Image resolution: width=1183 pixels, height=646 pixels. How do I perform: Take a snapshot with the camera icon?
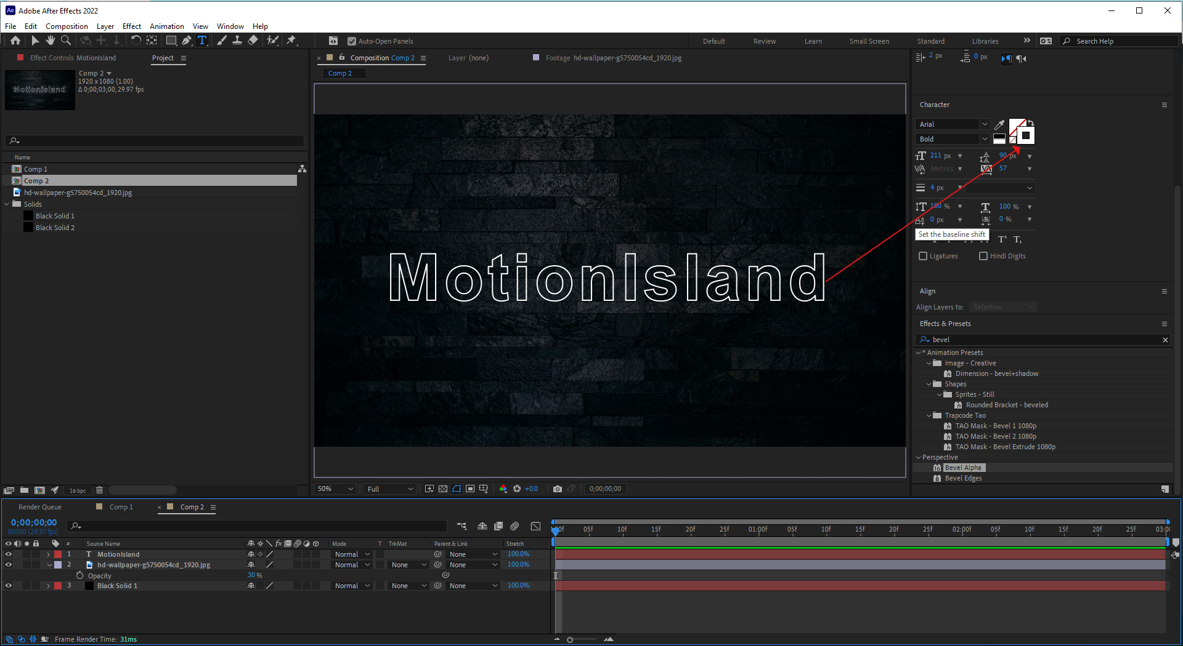558,489
